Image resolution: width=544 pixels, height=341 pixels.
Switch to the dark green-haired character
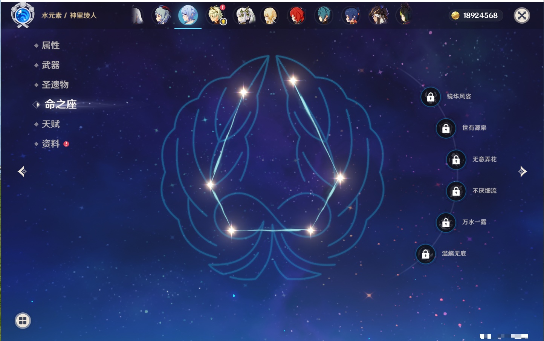(404, 16)
